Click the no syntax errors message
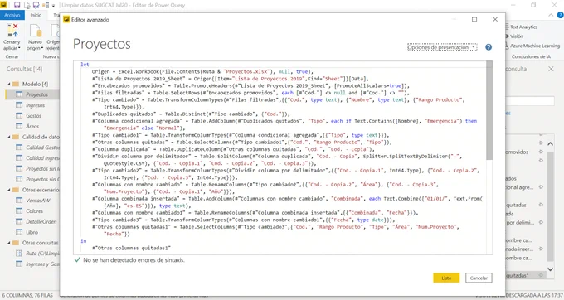This screenshot has width=564, height=300. point(134,259)
